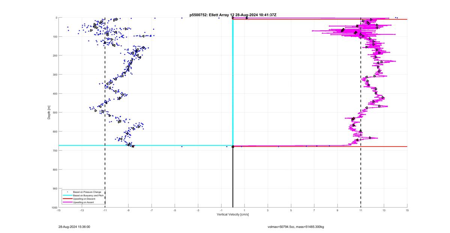
Task: Click the depth axis tick label '0'
Action: pos(56,18)
